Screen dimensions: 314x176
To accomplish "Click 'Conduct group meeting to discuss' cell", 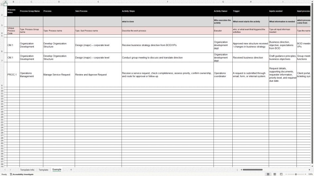I will pyautogui.click(x=168, y=58).
